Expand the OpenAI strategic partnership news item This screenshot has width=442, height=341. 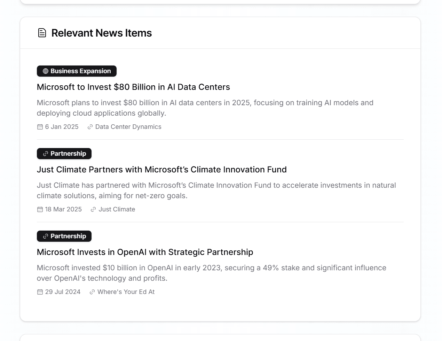coord(145,252)
